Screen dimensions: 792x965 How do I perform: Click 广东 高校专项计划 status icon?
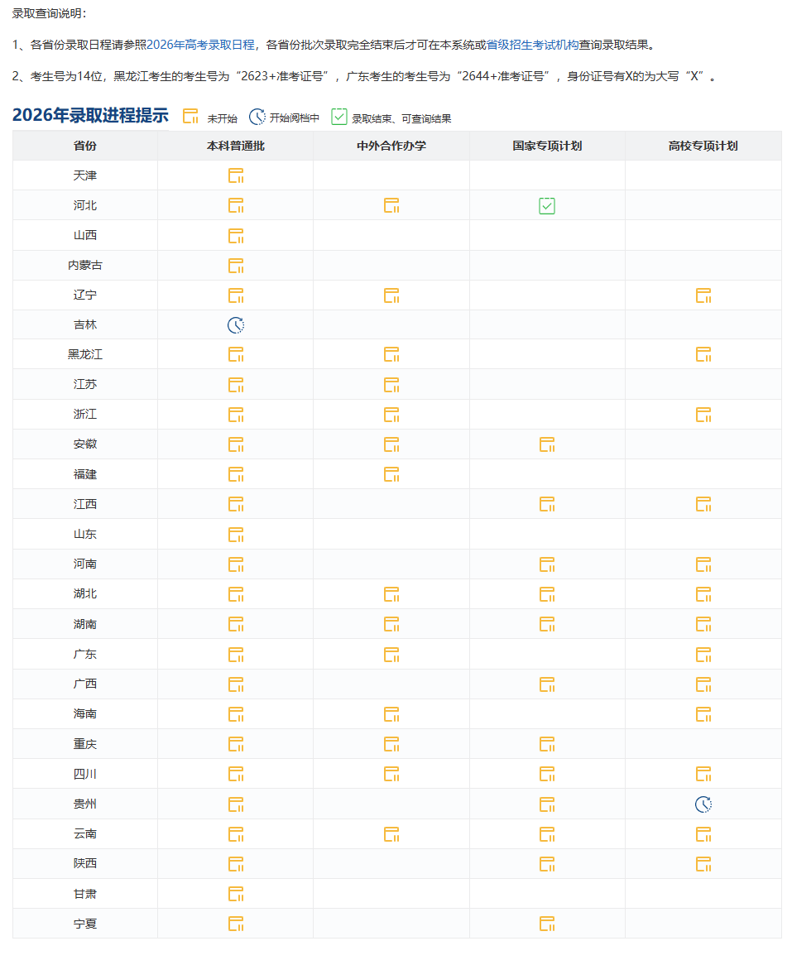pos(703,655)
